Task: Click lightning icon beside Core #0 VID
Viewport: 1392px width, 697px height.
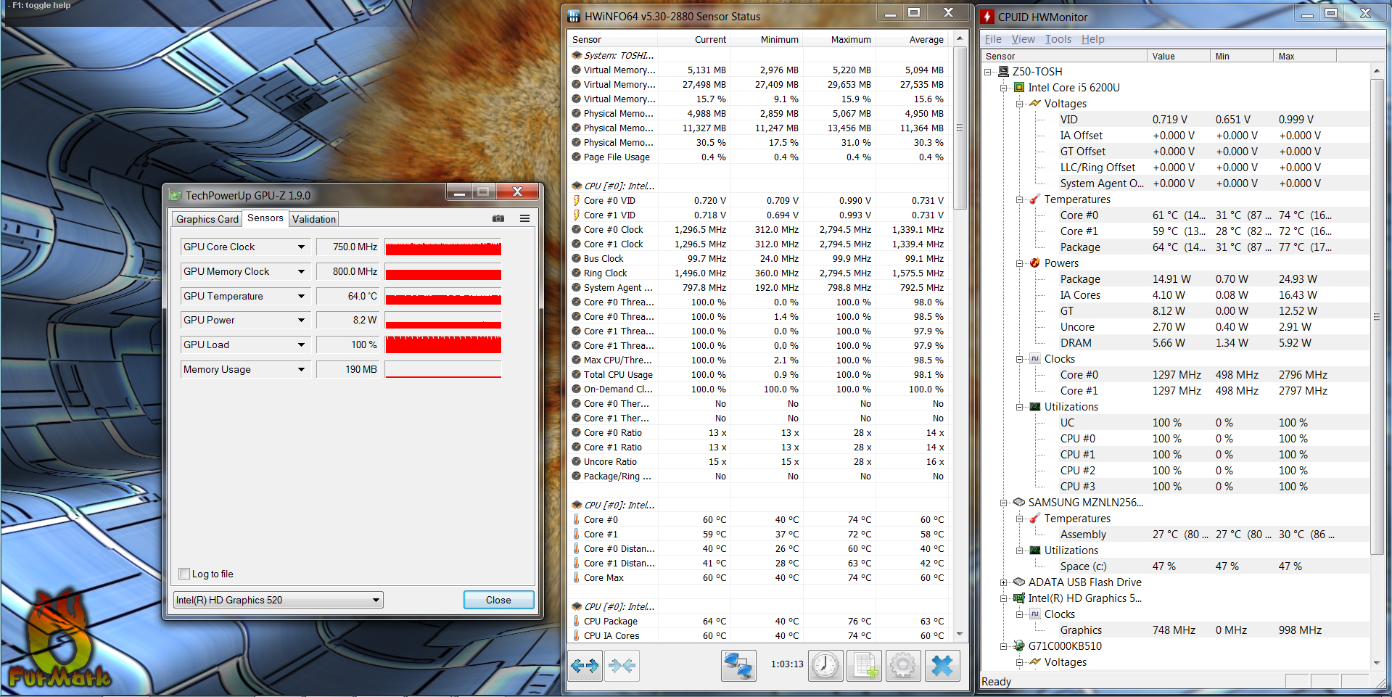Action: (577, 200)
